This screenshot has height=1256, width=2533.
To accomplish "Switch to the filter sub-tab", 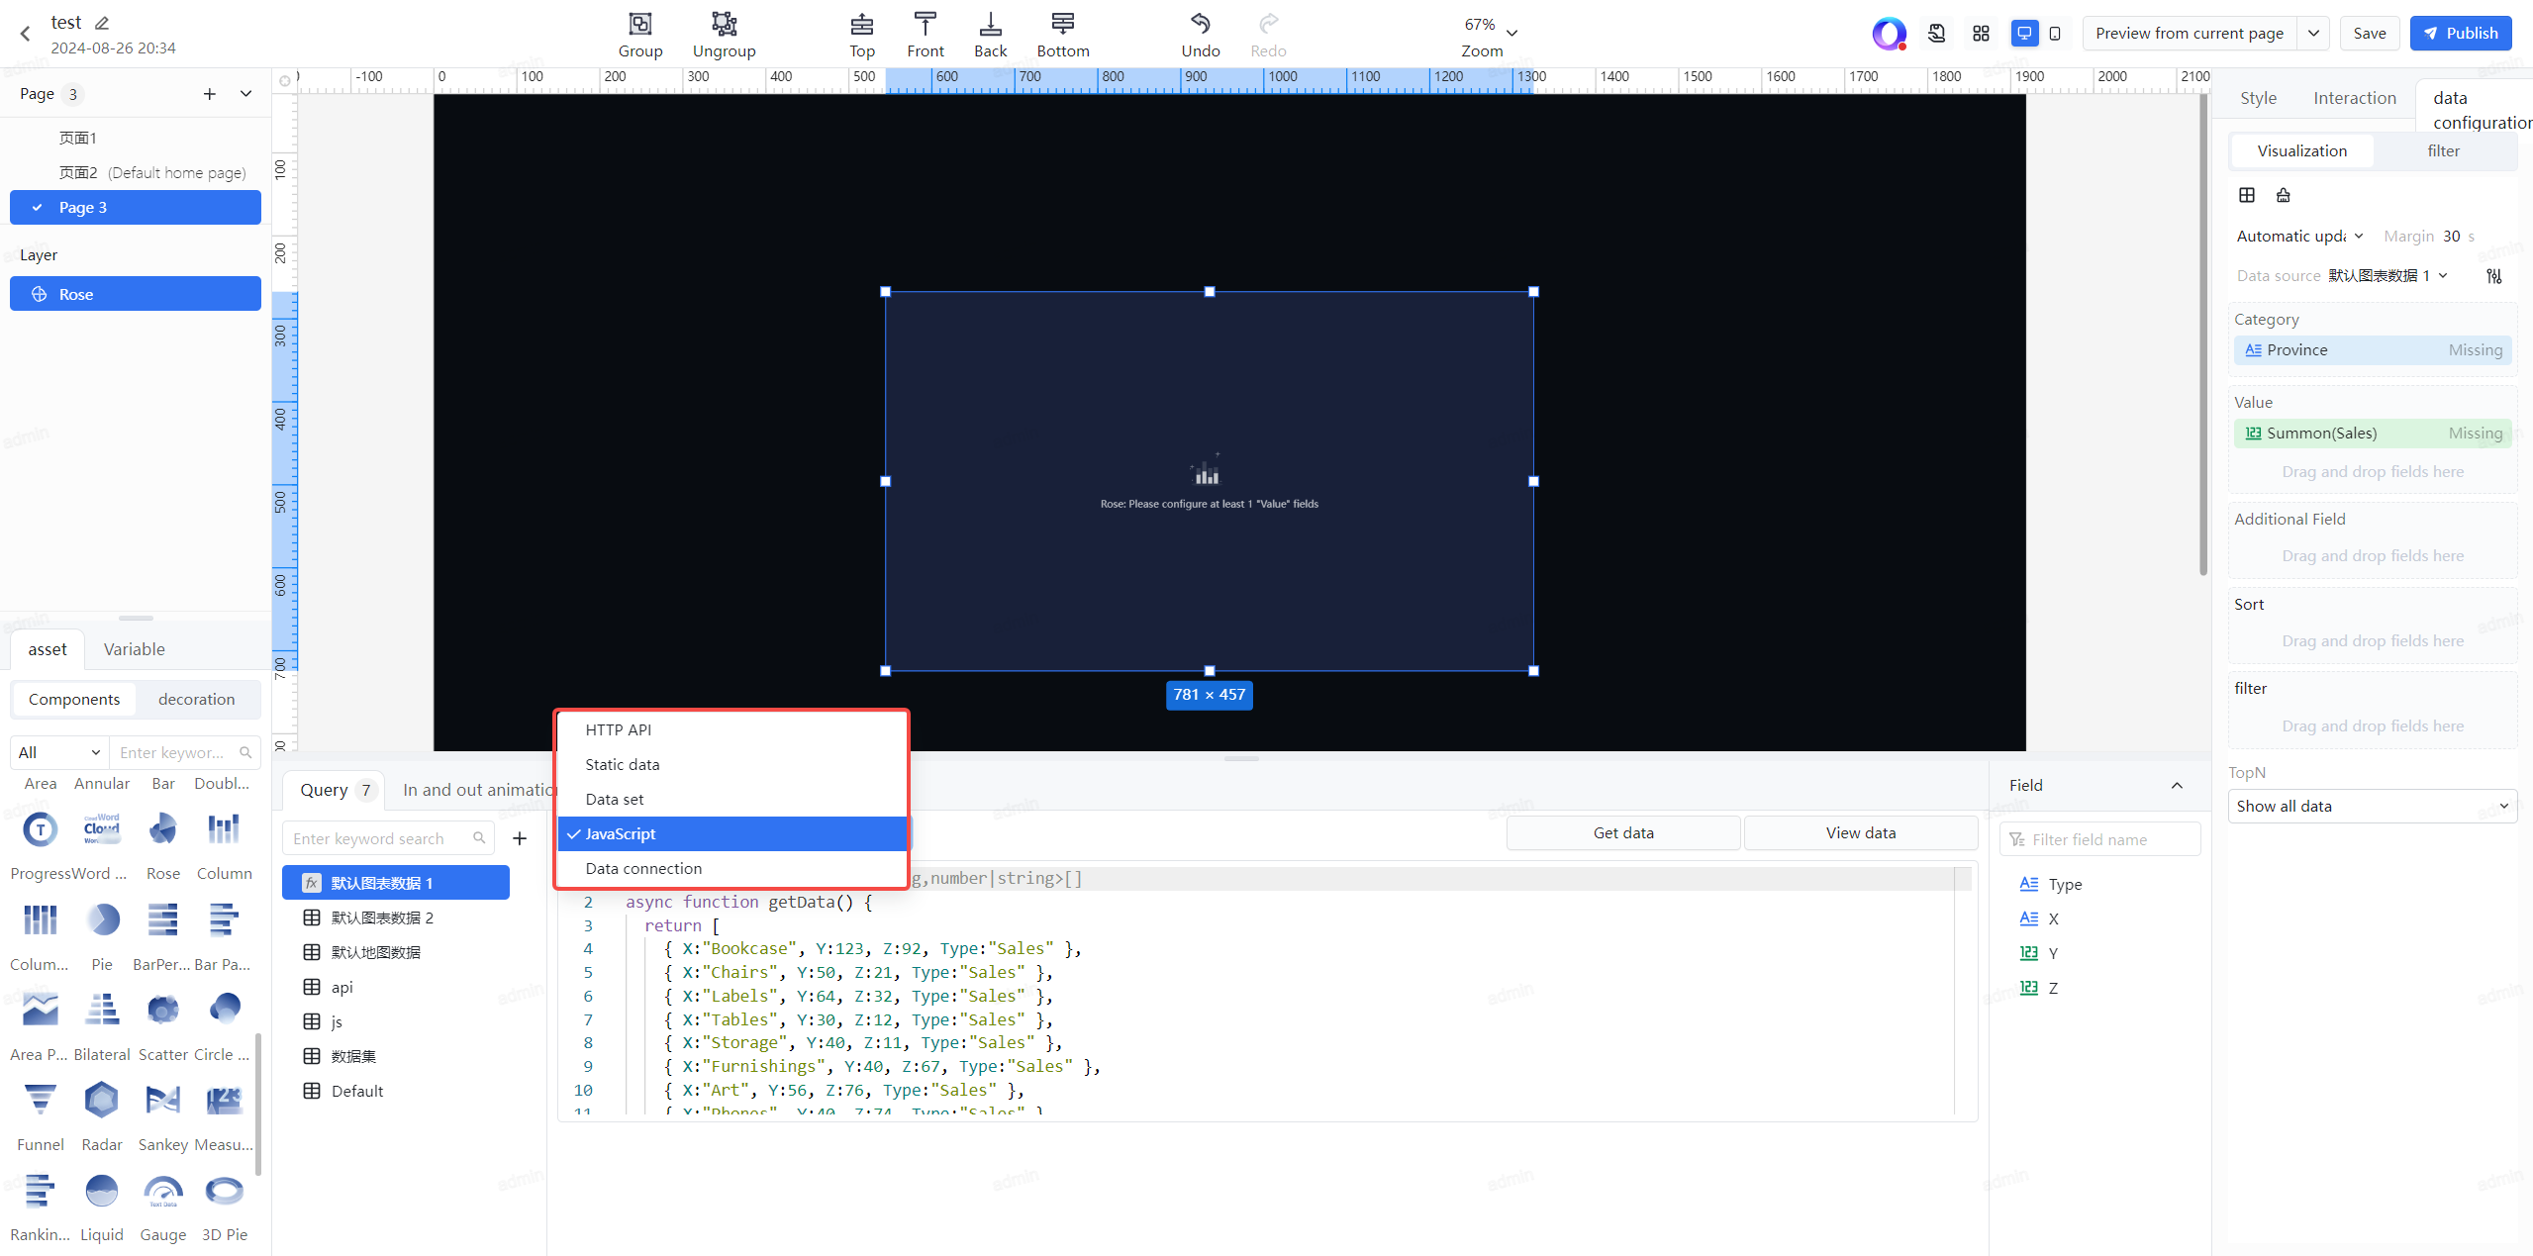I will tap(2443, 150).
